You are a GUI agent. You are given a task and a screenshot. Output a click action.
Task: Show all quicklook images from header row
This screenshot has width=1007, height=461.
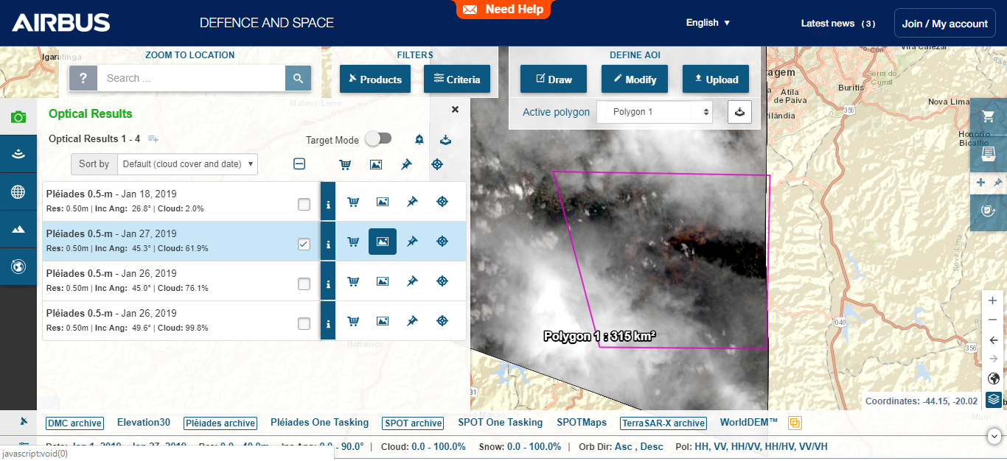[375, 164]
